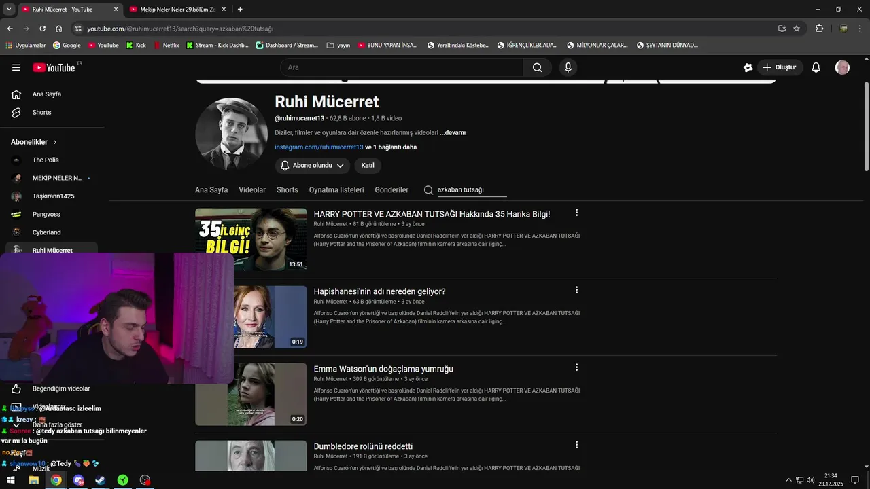Image resolution: width=870 pixels, height=489 pixels.
Task: Switch to the Oynatma listeleri tab
Action: click(x=336, y=190)
